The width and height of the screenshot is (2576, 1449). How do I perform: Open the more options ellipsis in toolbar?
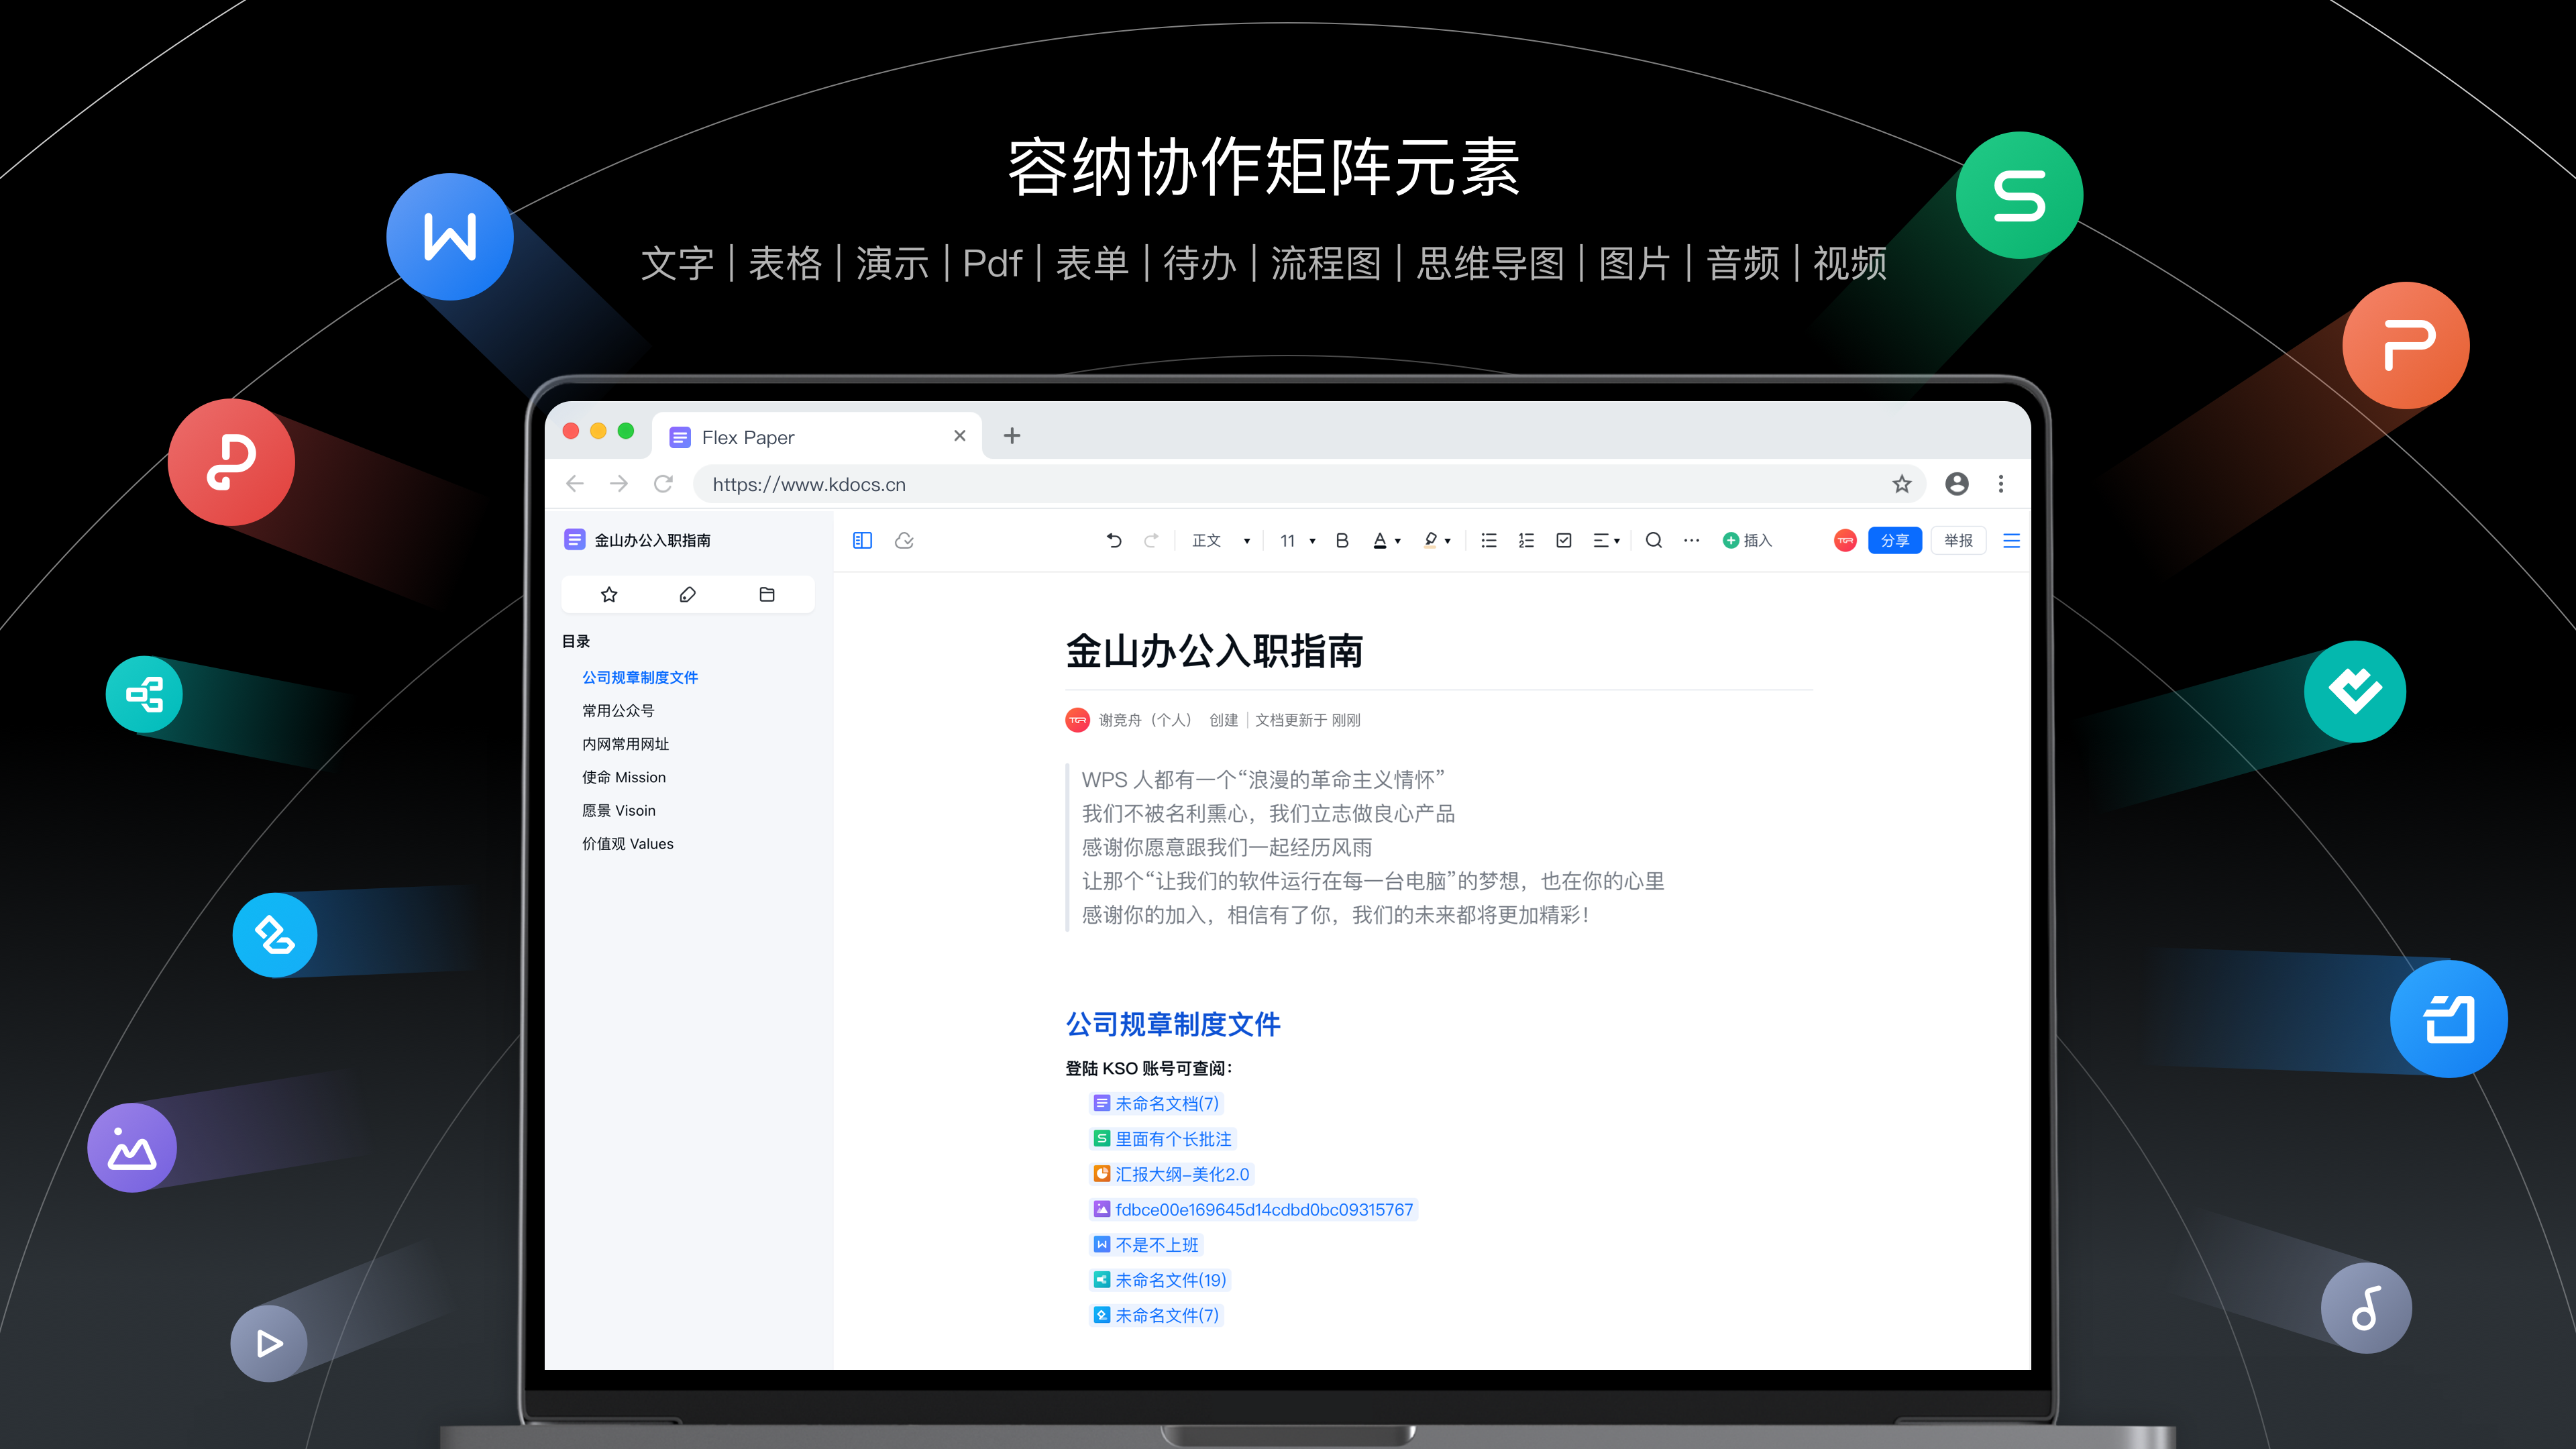pos(1691,540)
